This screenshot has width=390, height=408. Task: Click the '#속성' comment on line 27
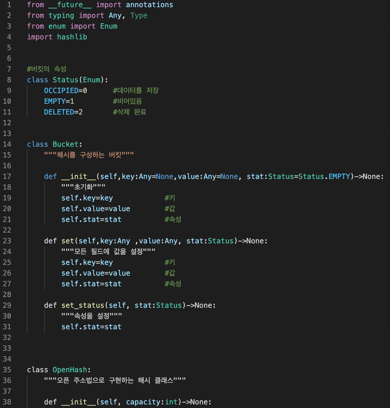(173, 284)
